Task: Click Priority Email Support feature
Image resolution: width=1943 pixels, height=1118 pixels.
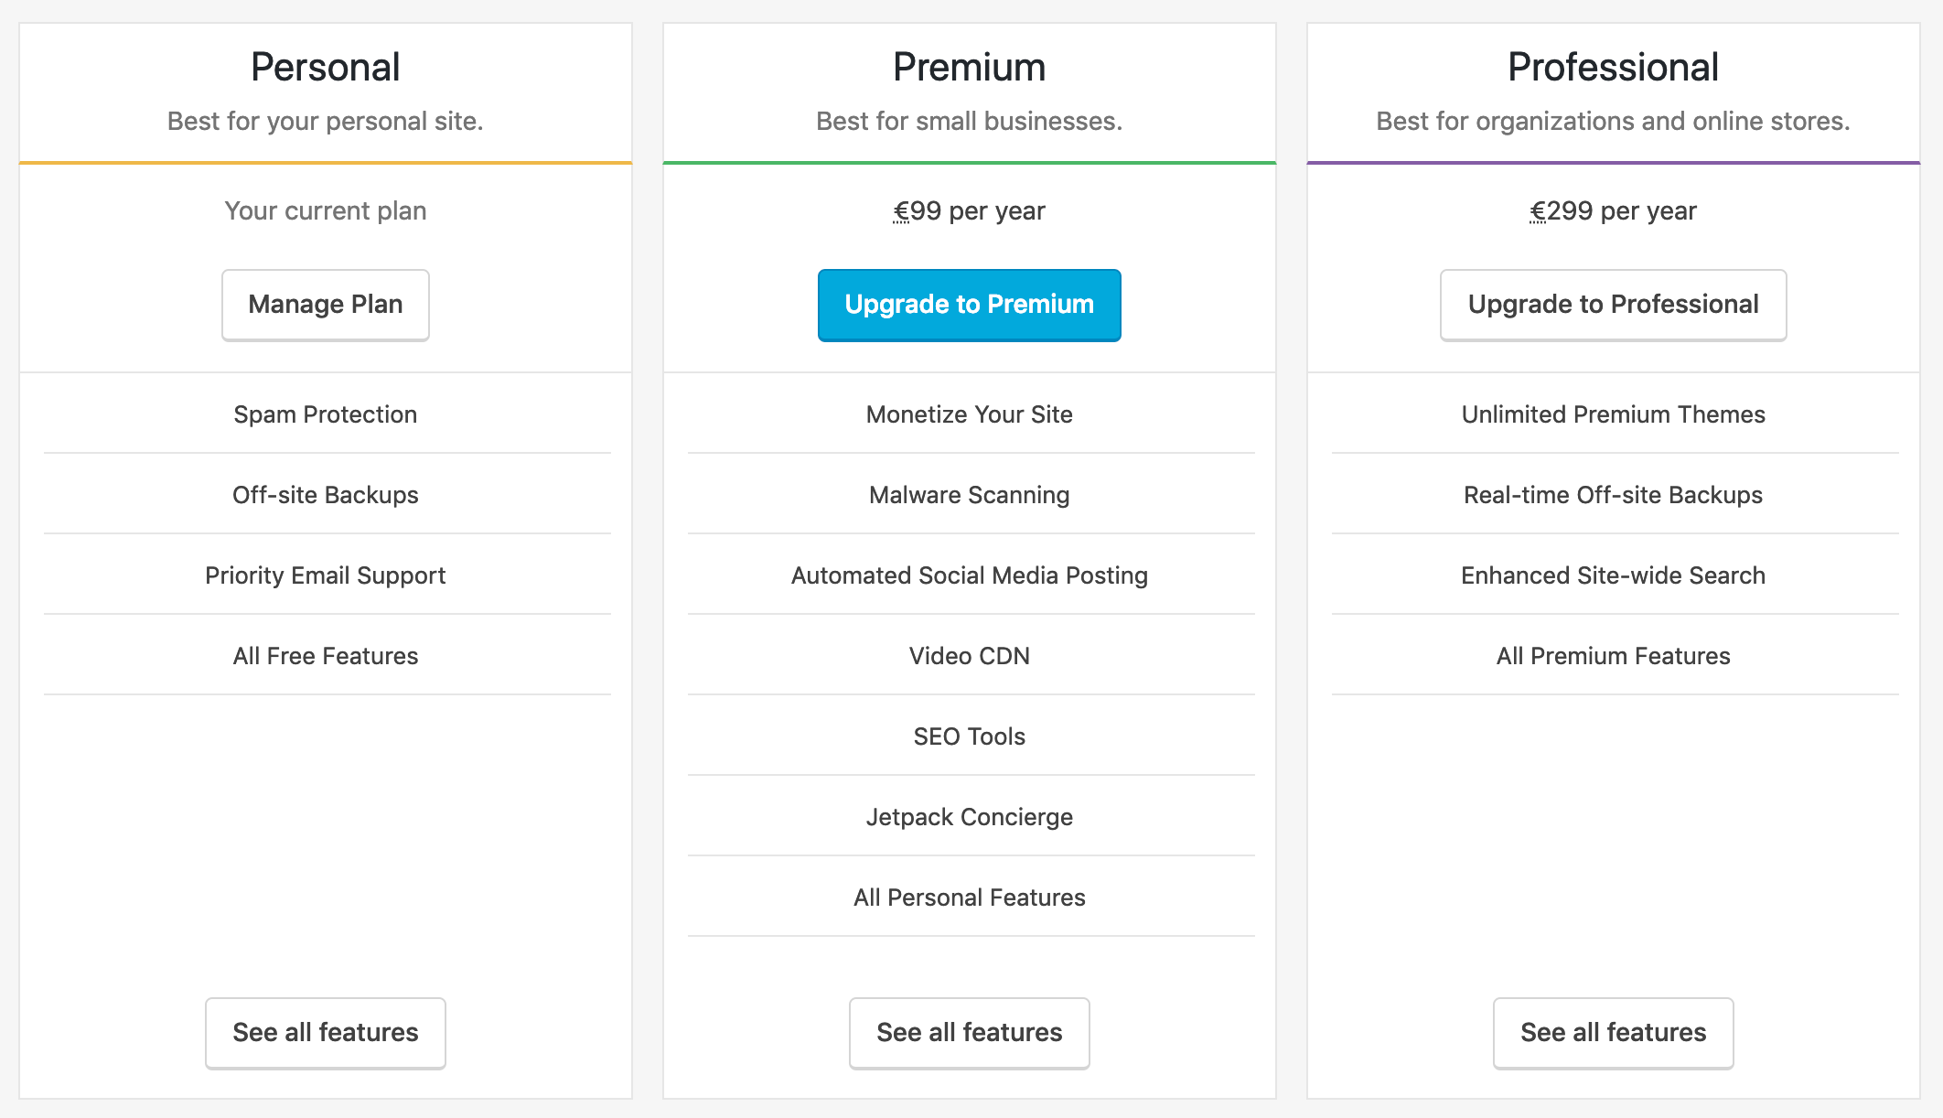Action: coord(325,575)
